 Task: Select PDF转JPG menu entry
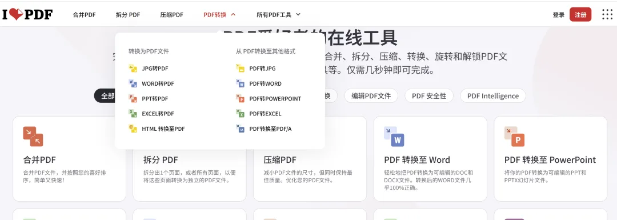(x=256, y=69)
